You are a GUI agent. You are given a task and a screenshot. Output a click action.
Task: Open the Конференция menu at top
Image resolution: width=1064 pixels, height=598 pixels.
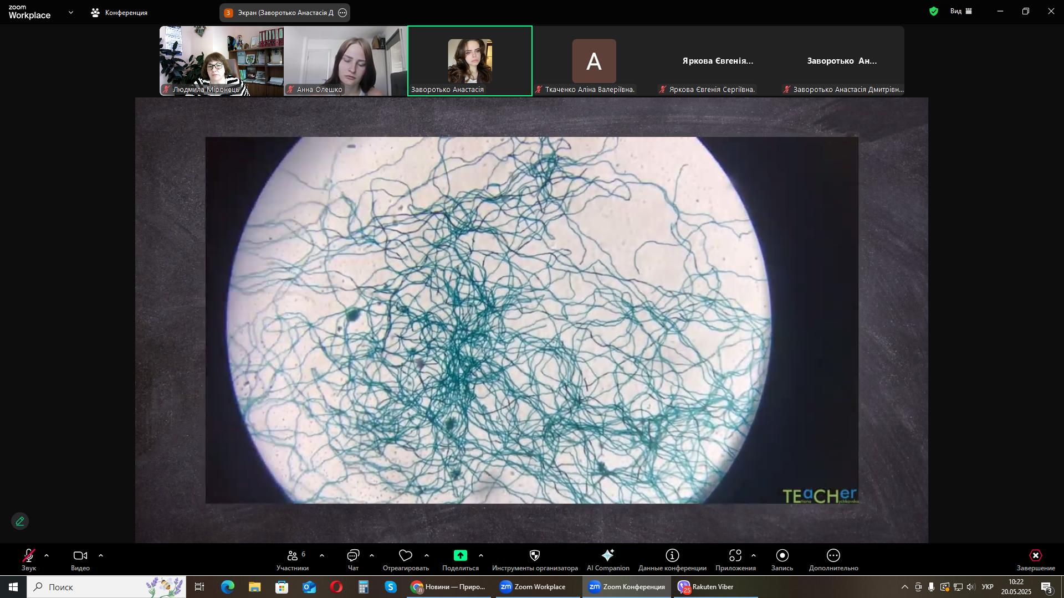[119, 12]
